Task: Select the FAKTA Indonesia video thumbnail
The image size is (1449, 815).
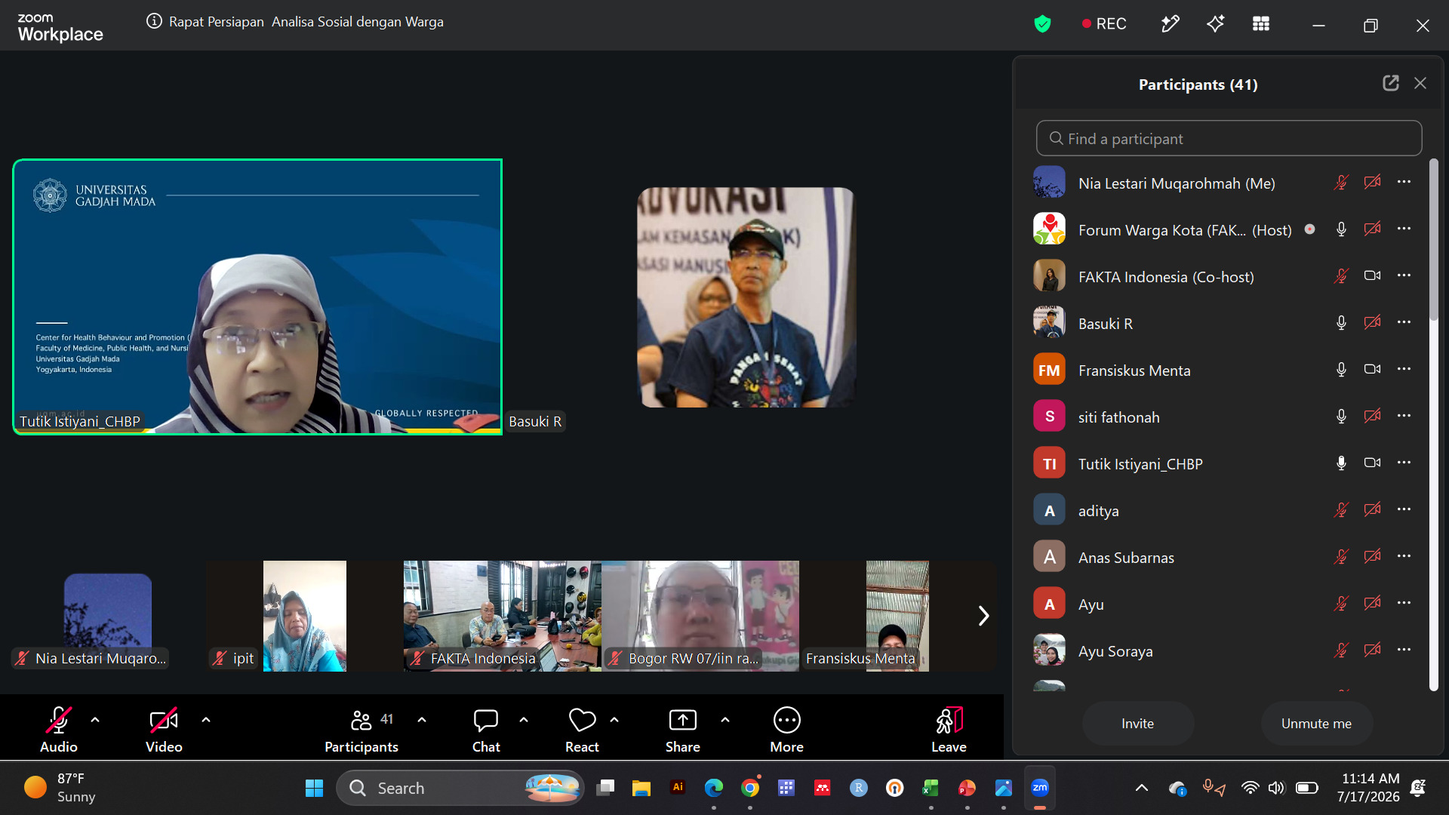Action: [503, 616]
